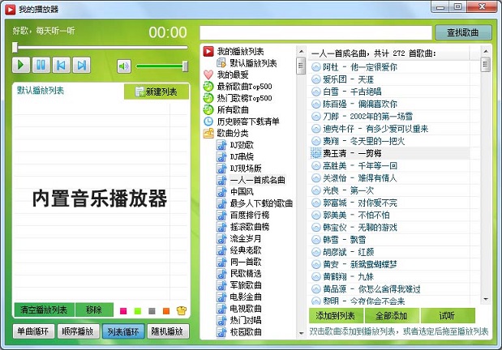Select the orange skin color swatch

(166, 310)
